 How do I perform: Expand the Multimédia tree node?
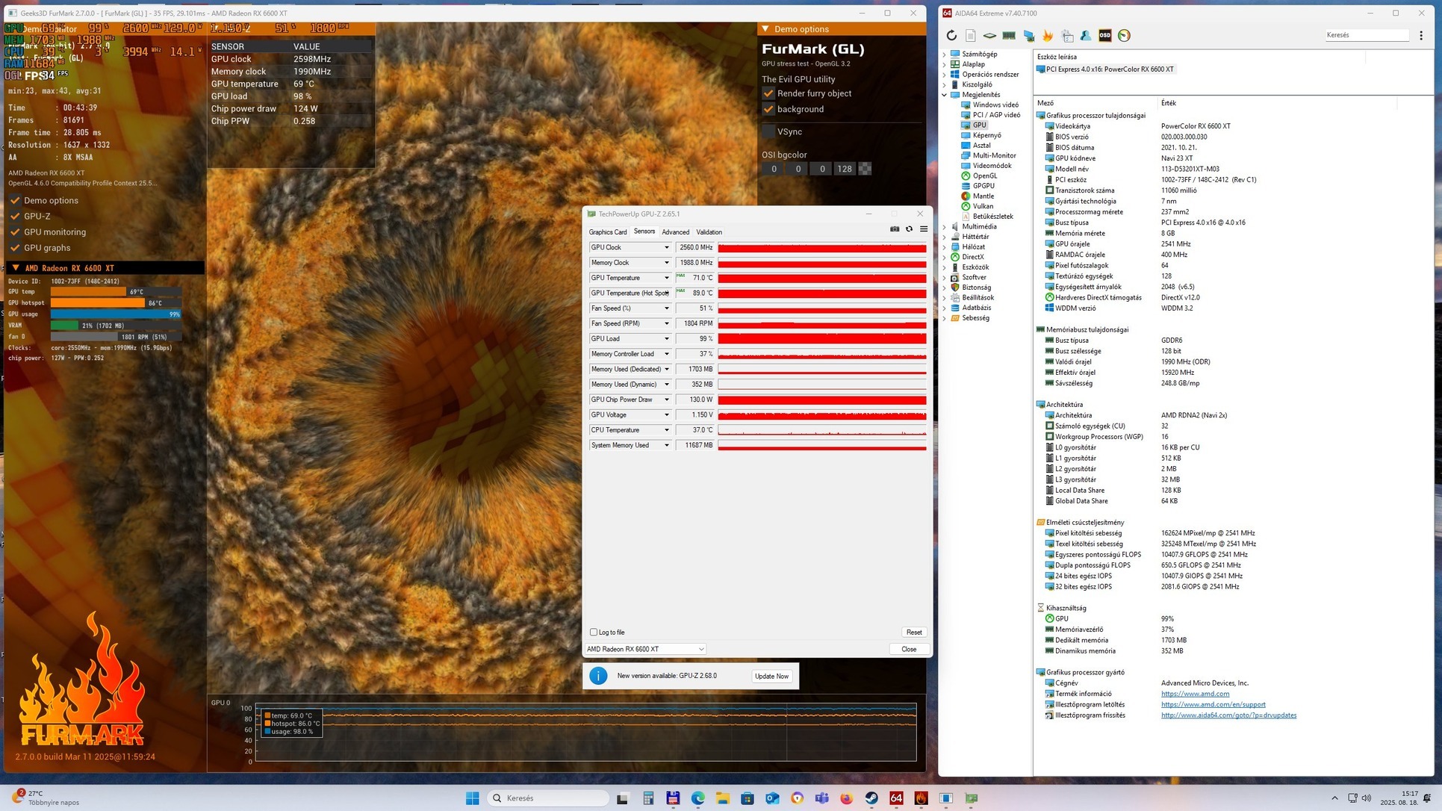(x=944, y=226)
